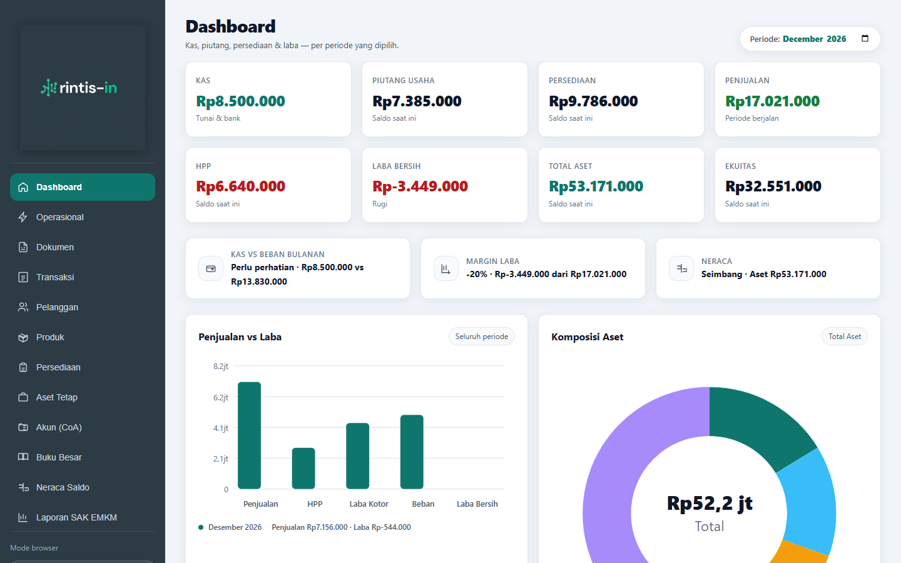Open the Dashboard menu item
Viewport: 901px width, 563px height.
tap(83, 187)
